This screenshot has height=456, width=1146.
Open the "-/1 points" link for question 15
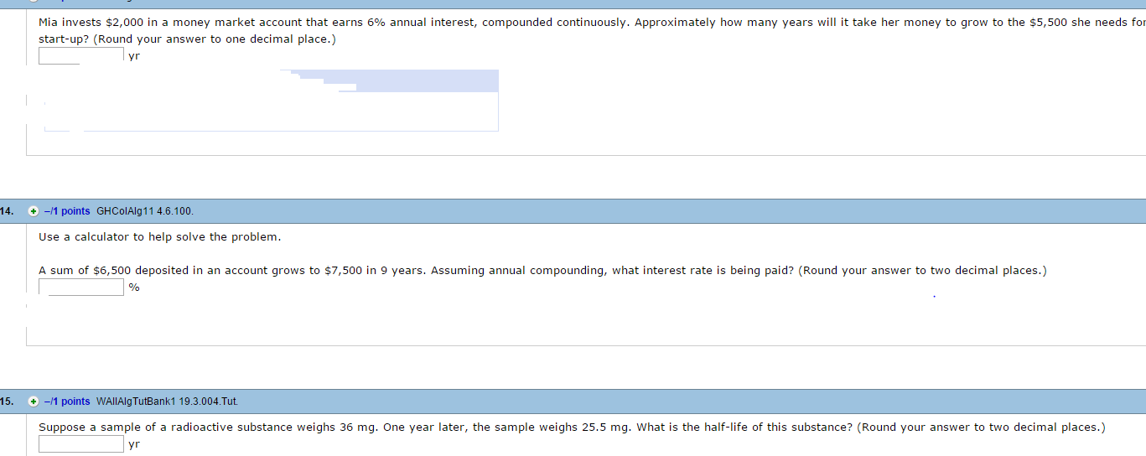point(66,402)
